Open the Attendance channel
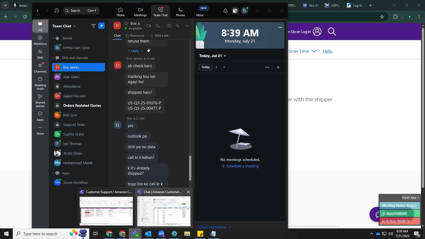Image resolution: width=425 pixels, height=239 pixels. point(78,86)
